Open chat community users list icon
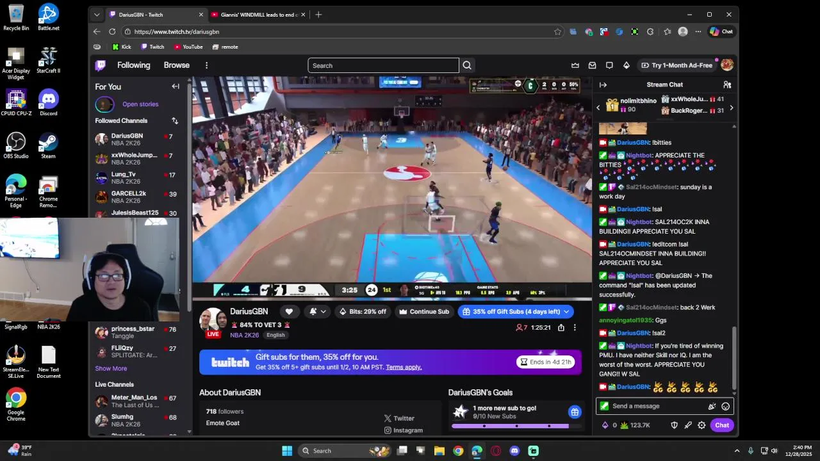The image size is (820, 461). tap(727, 85)
